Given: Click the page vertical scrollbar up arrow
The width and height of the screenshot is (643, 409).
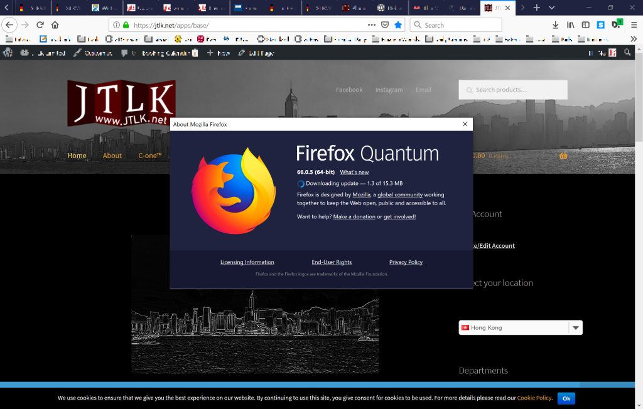Looking at the screenshot, I should tap(639, 50).
